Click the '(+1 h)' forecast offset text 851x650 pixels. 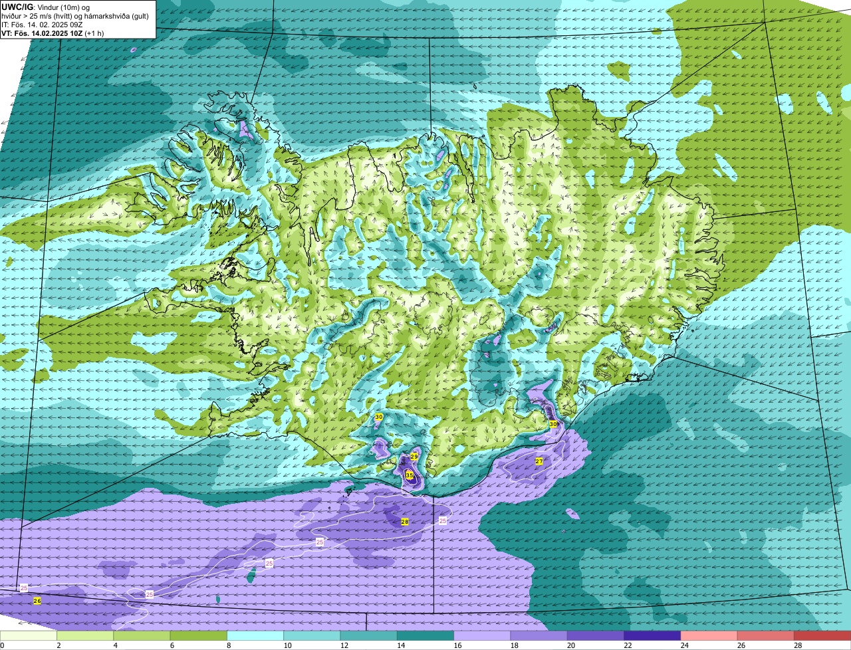(x=94, y=33)
